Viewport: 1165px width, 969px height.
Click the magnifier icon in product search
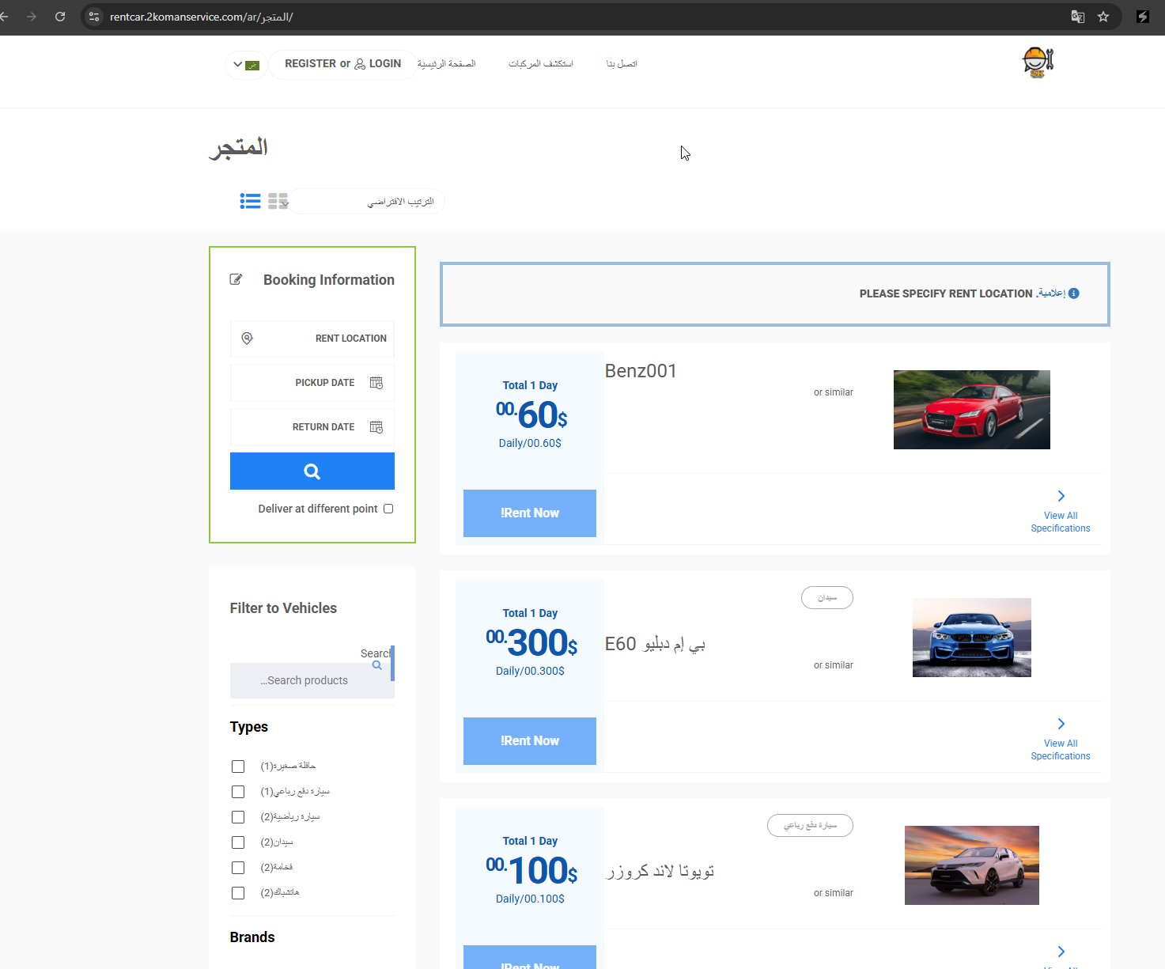tap(377, 665)
